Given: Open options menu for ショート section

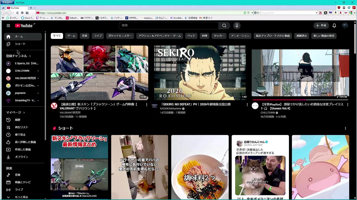Looking at the screenshot, I should click(345, 128).
